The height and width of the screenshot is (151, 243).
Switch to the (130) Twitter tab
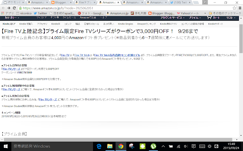pos(180,3)
